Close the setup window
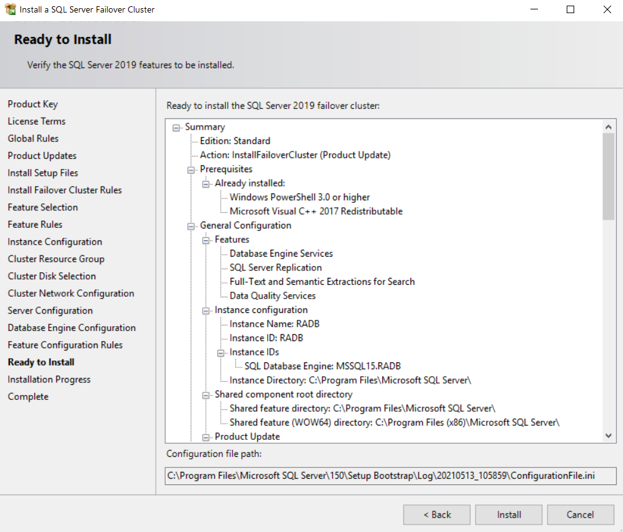The image size is (623, 532). pyautogui.click(x=607, y=9)
